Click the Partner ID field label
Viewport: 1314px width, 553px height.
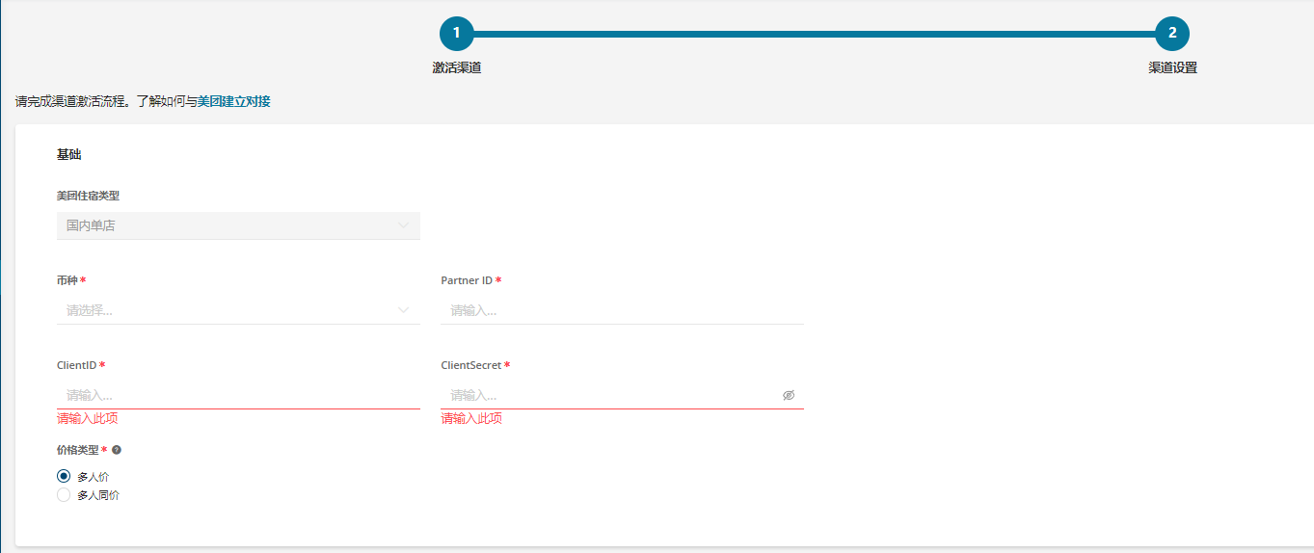click(467, 280)
